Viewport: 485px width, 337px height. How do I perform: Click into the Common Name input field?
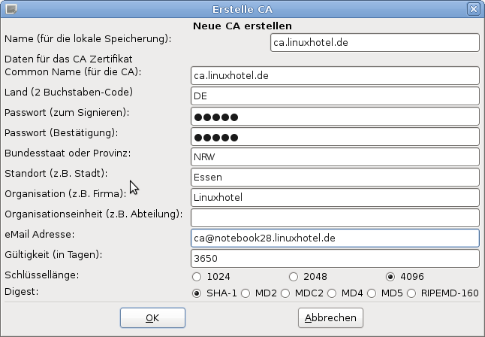[335, 76]
